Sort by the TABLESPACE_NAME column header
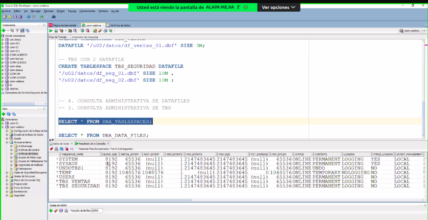The width and height of the screenshot is (428, 220). click(x=72, y=154)
